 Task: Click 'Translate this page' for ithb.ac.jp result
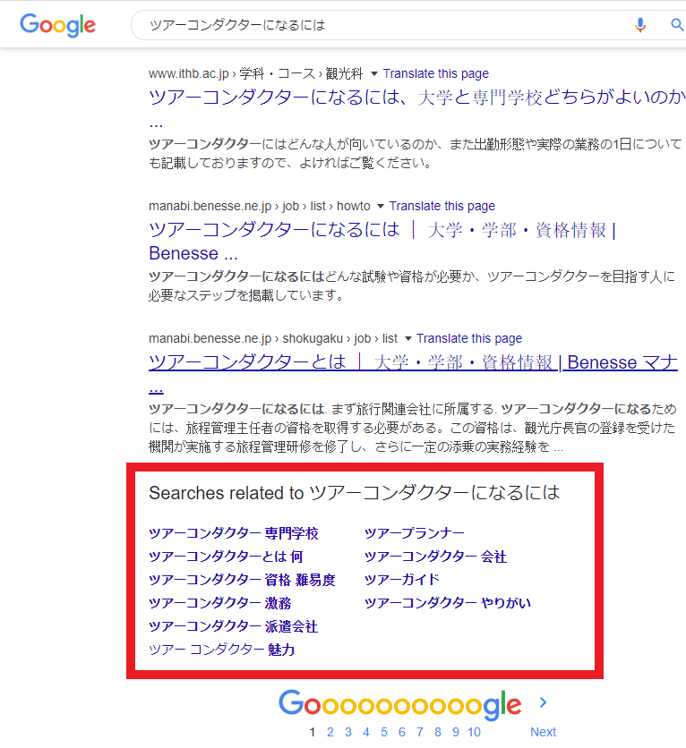point(436,74)
